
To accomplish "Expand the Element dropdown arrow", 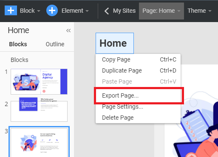I will (87, 11).
